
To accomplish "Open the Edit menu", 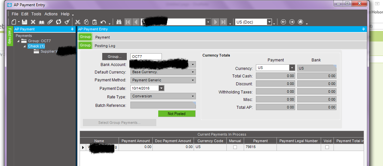I will point(25,14).
